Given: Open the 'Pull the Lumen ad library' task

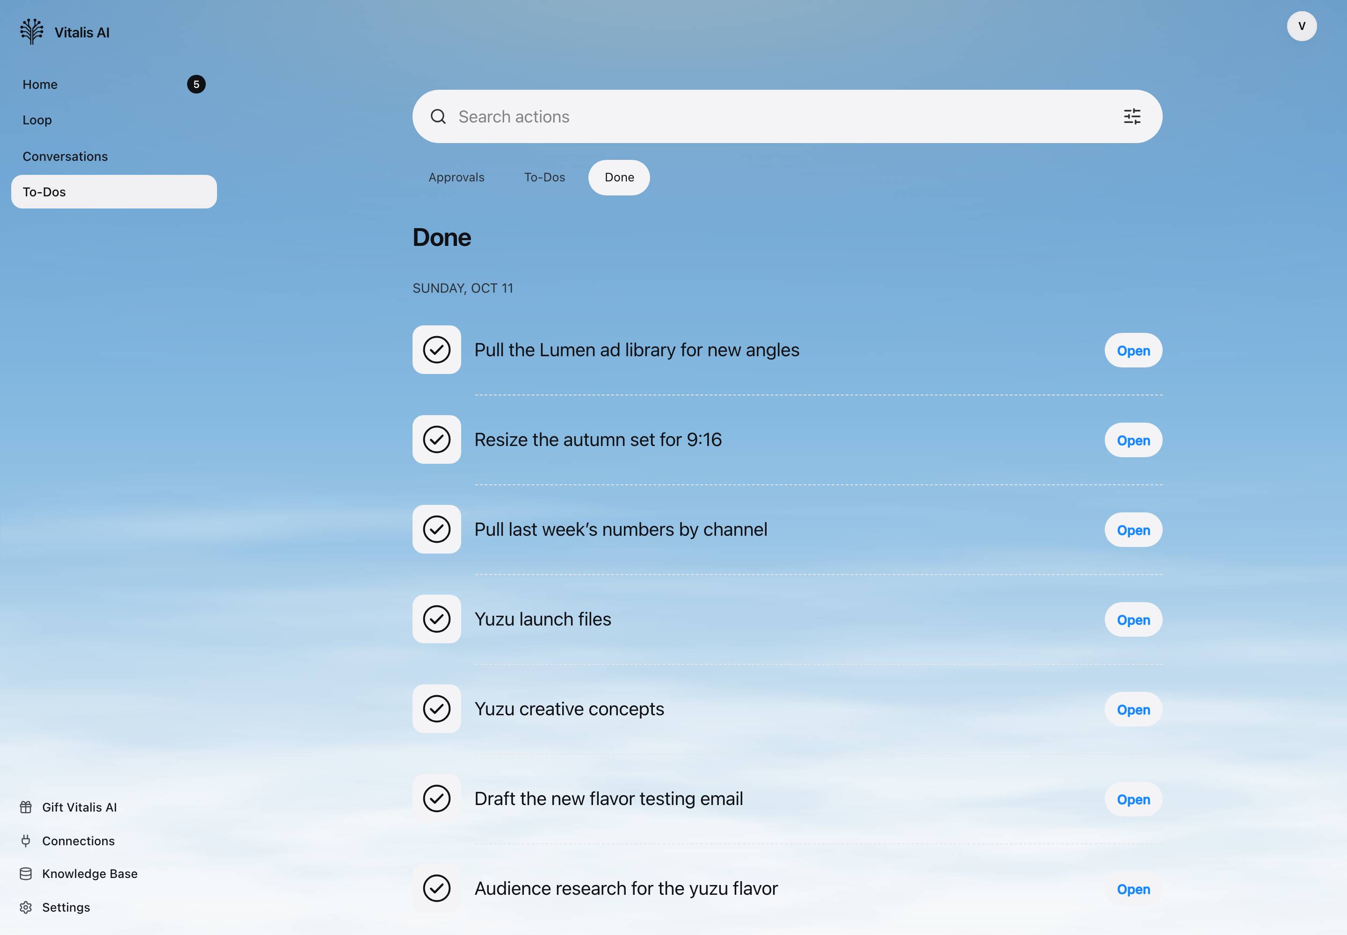Looking at the screenshot, I should [x=1133, y=350].
